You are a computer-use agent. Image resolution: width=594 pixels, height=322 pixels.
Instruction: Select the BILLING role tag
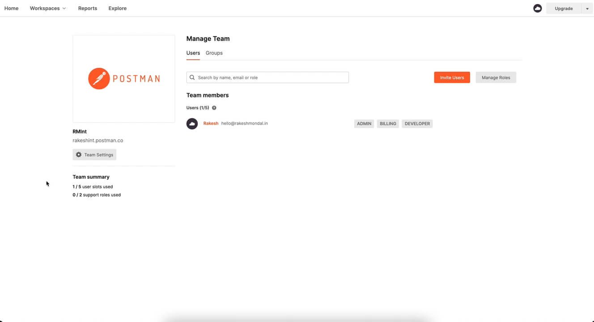pos(387,123)
